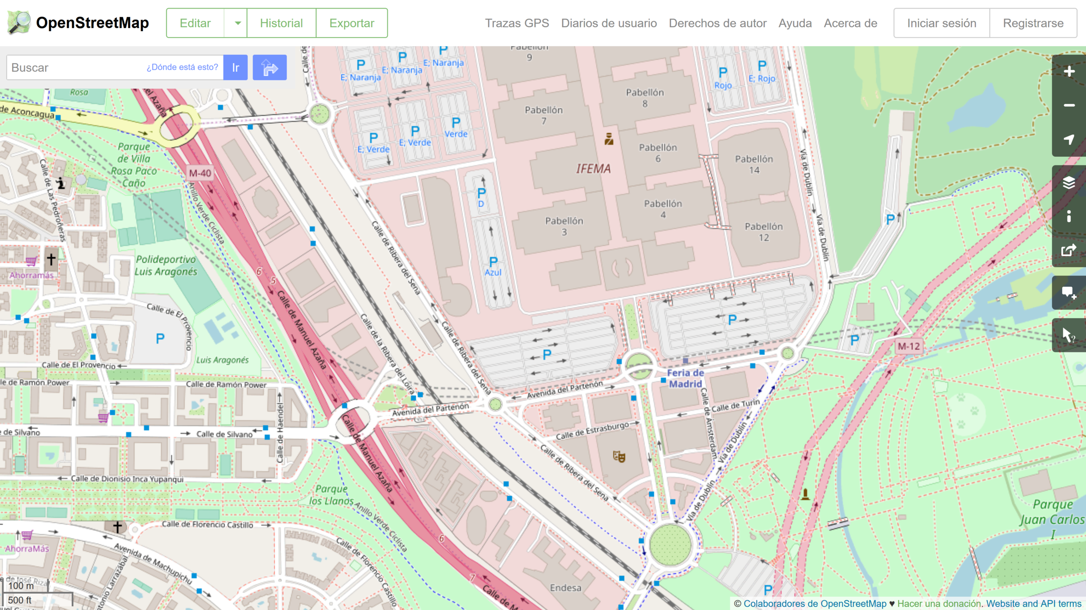Click Iniciar sesión button
The image size is (1086, 610).
(x=941, y=23)
